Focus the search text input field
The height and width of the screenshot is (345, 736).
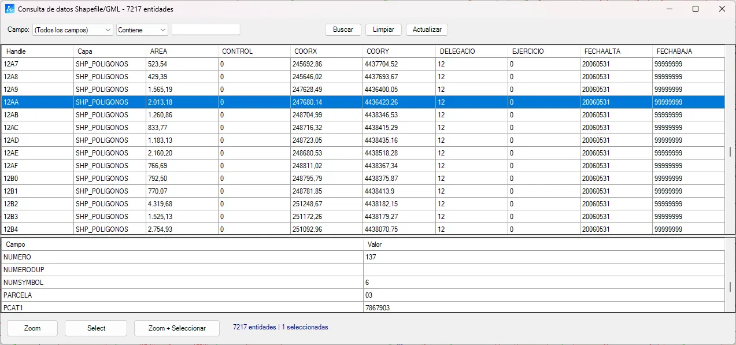(206, 29)
